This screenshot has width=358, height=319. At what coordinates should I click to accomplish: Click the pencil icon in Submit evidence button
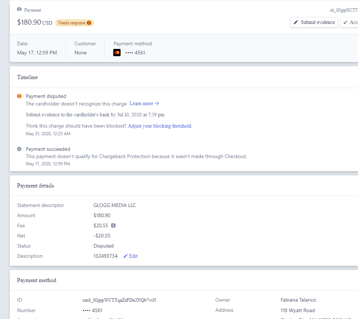[x=296, y=22]
